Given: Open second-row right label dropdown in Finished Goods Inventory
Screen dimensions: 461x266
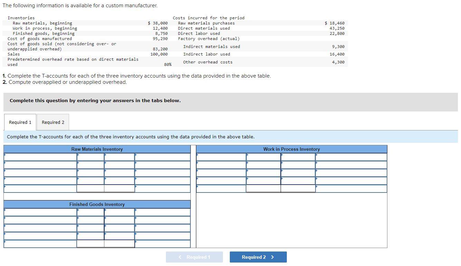Looking at the screenshot, I should (x=162, y=220).
